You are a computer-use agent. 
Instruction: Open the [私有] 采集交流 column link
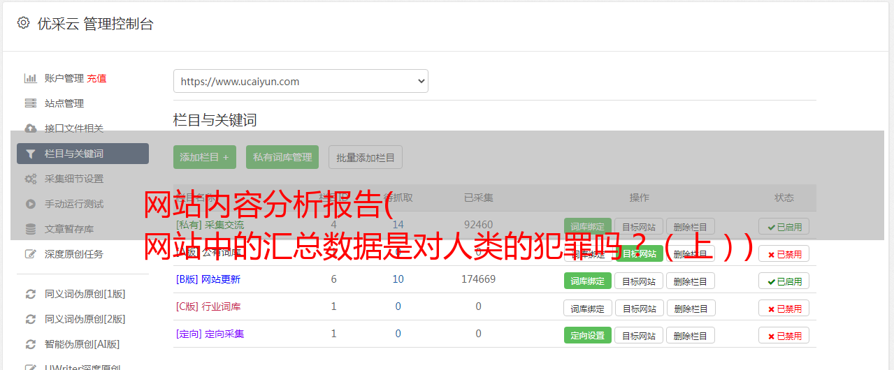tap(210, 225)
